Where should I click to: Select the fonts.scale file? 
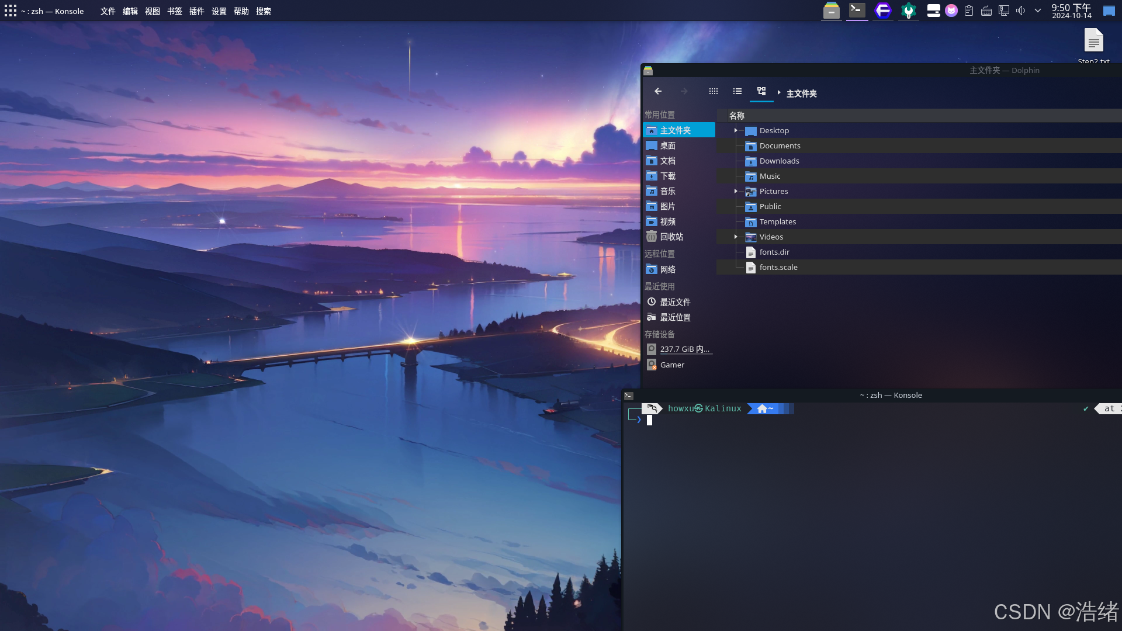click(778, 267)
